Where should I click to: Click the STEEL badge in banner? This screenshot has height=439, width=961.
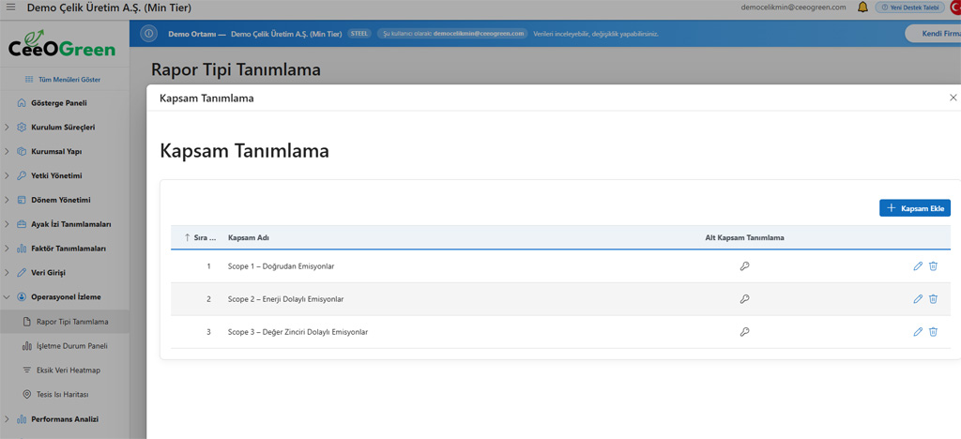(x=359, y=34)
